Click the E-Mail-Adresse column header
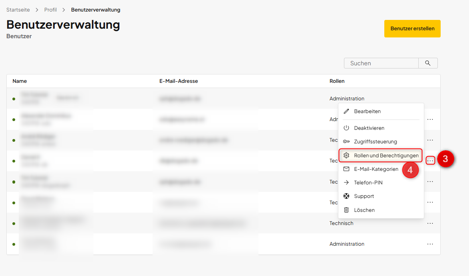The width and height of the screenshot is (469, 276). (x=179, y=81)
